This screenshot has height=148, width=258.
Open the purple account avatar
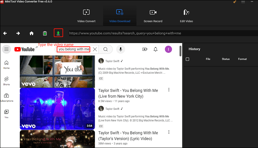[x=168, y=49]
